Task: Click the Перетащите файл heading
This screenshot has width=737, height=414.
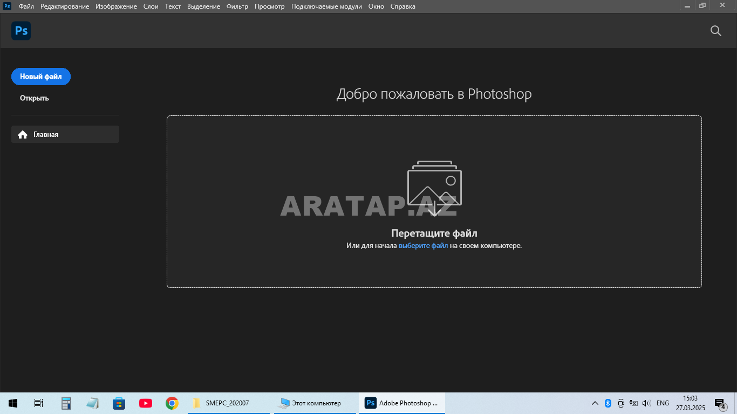Action: click(x=434, y=233)
